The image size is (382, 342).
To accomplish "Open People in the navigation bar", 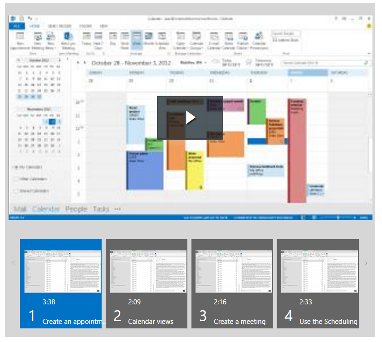I will click(x=76, y=209).
